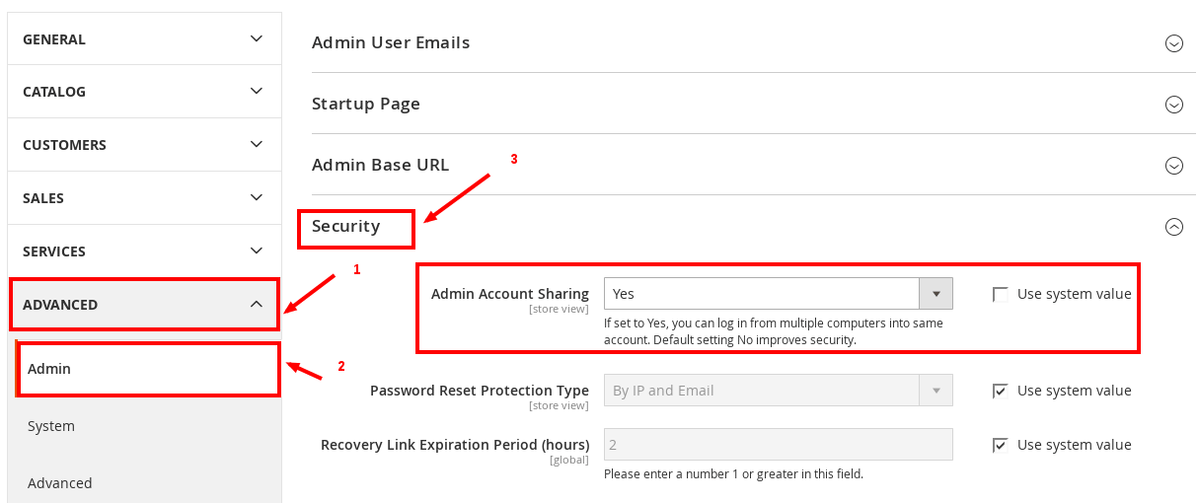
Task: Click the Recovery Link Expiration Period field
Action: tap(779, 445)
